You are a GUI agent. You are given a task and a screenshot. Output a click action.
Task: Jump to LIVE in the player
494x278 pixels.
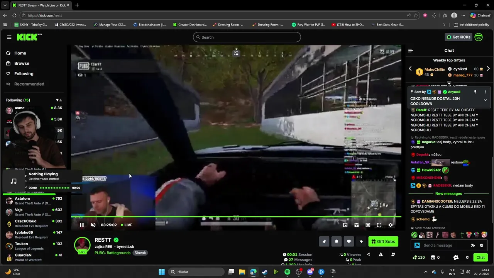127,225
